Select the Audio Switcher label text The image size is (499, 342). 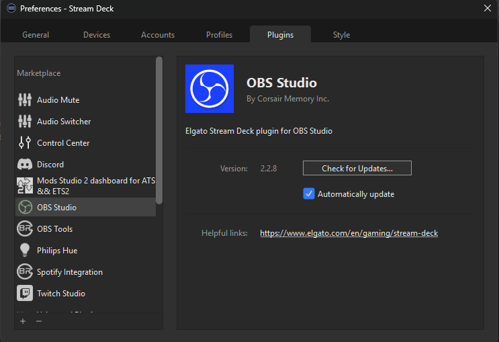point(64,122)
